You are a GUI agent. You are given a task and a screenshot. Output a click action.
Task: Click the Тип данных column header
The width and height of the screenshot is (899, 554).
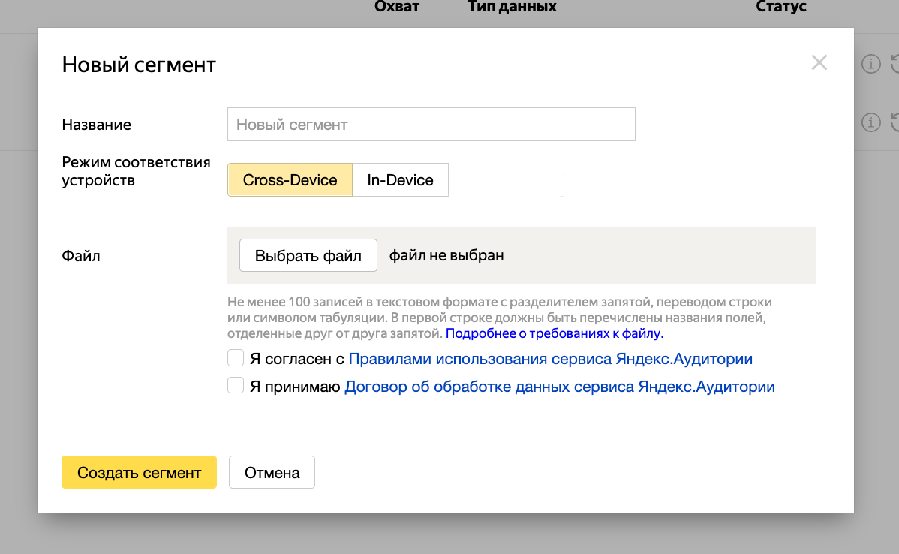[512, 7]
